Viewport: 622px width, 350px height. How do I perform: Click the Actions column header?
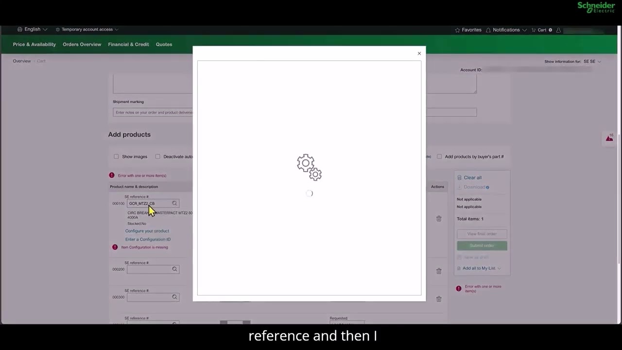pyautogui.click(x=437, y=187)
